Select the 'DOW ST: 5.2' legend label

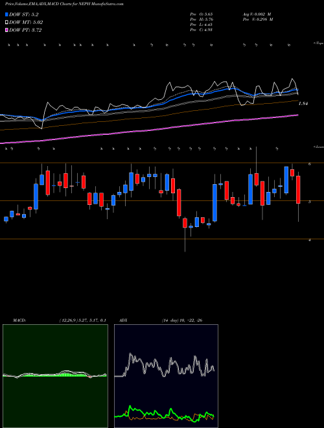(x=23, y=15)
